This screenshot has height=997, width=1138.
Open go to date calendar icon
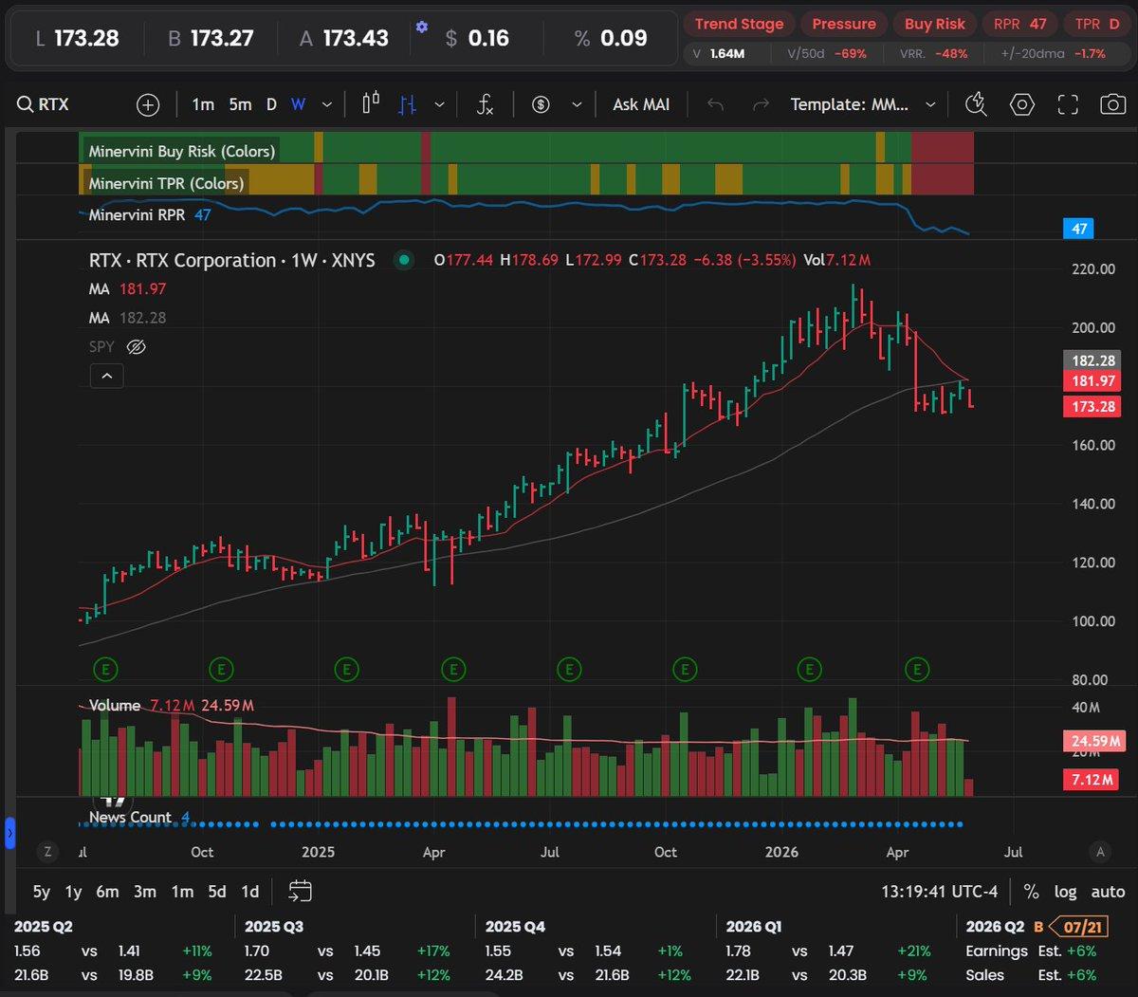[300, 892]
